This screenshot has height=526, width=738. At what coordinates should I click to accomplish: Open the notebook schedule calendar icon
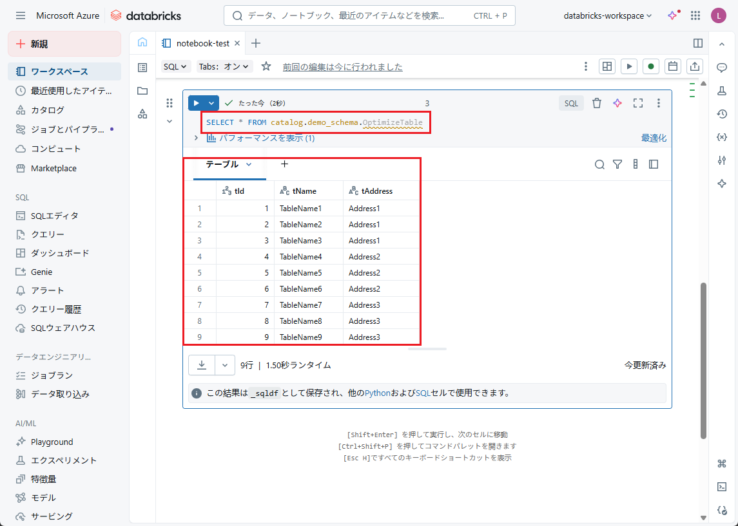pos(673,66)
